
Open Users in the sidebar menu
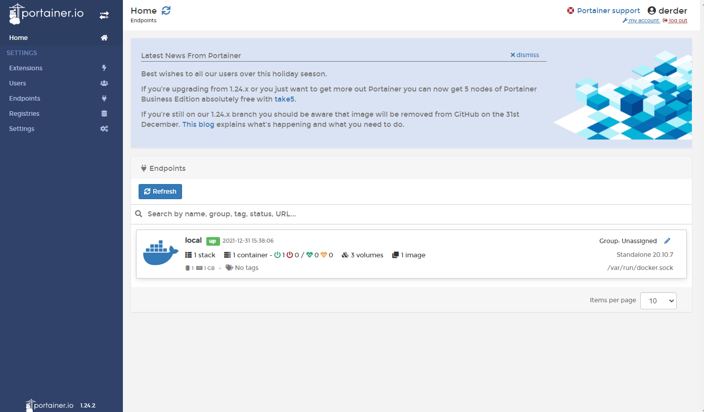click(61, 83)
